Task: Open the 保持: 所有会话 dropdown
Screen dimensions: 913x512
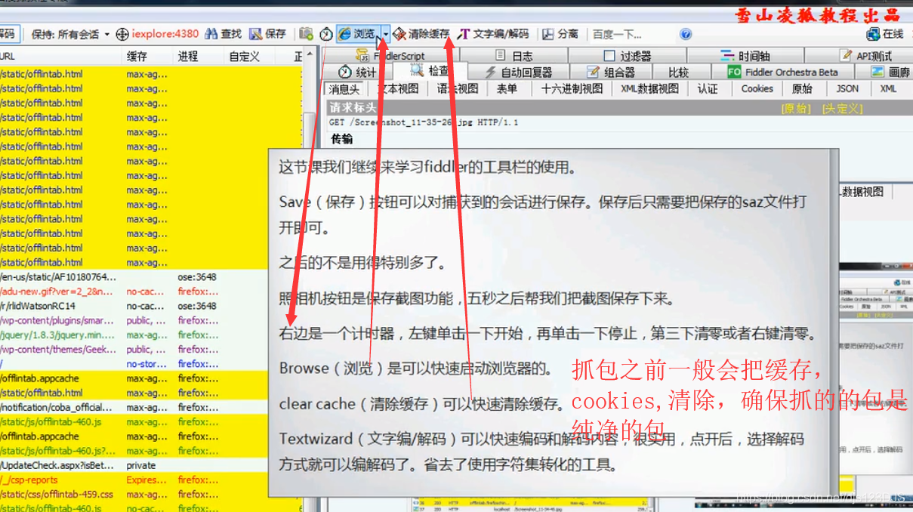Action: [70, 34]
